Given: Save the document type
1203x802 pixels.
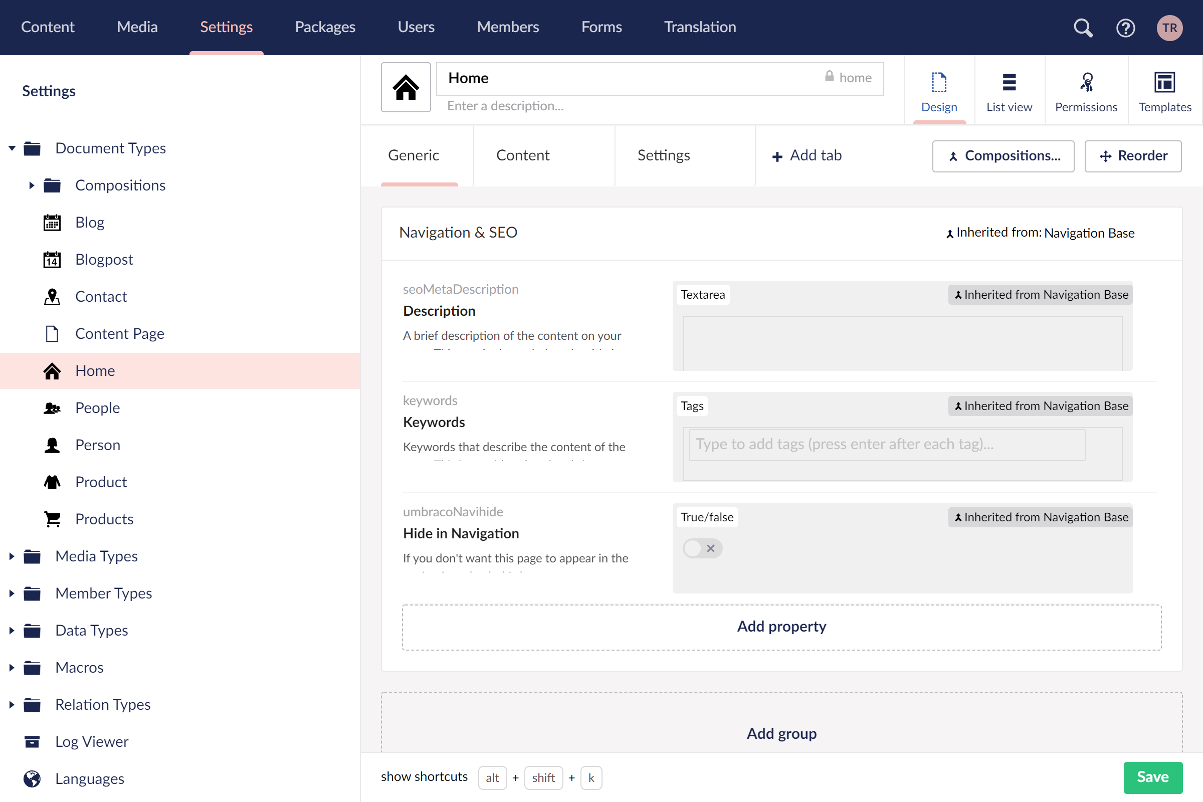Looking at the screenshot, I should tap(1153, 777).
